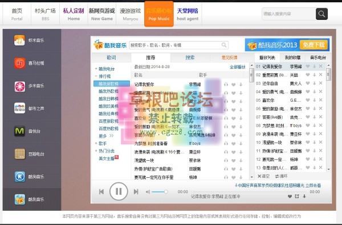
Task: Download 记得我爱你 from the 推荐 song list
Action: [x=241, y=84]
